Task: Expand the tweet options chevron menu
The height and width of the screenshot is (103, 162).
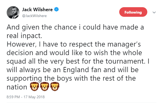Action: coord(154,13)
